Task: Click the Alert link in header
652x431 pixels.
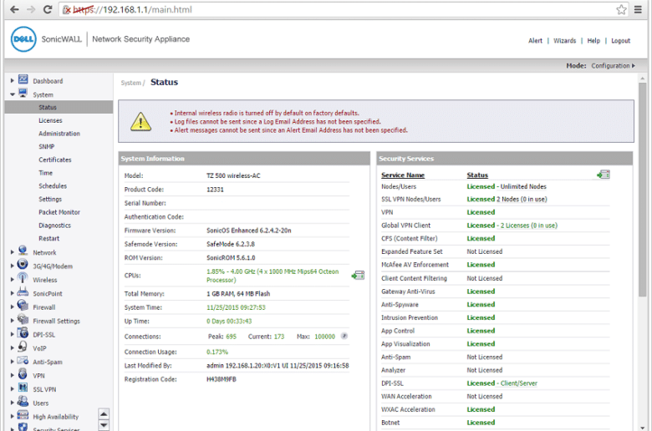Action: pyautogui.click(x=535, y=41)
